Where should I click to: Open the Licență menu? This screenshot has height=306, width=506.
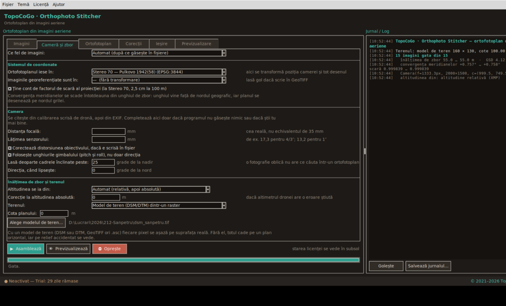click(41, 4)
